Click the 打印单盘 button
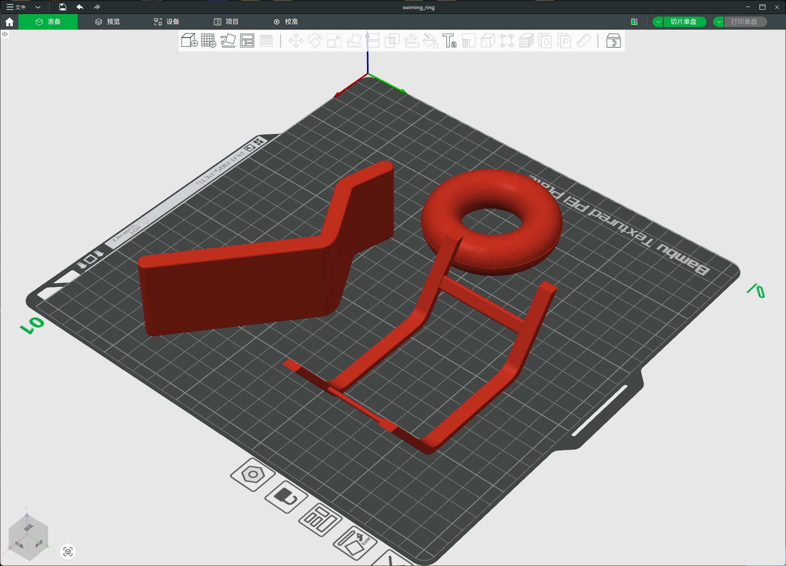The height and width of the screenshot is (566, 786). [x=745, y=22]
